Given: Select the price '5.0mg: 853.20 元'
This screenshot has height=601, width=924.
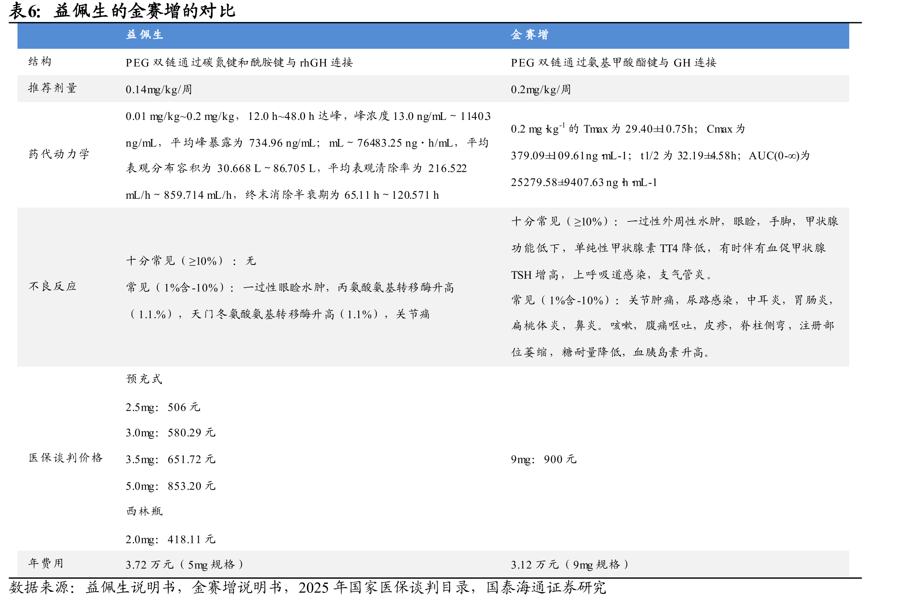Looking at the screenshot, I should (x=171, y=486).
